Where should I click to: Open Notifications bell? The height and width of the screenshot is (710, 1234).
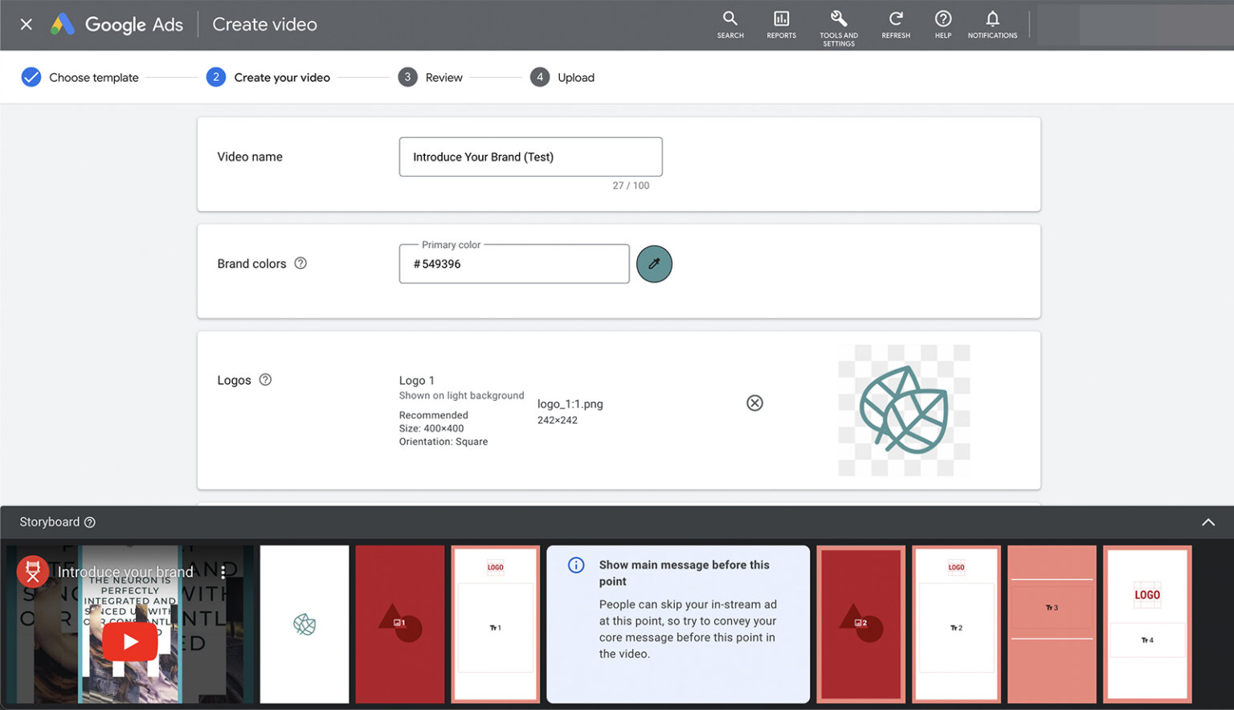coord(992,24)
